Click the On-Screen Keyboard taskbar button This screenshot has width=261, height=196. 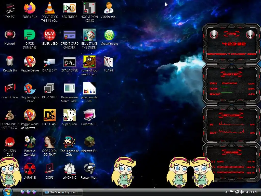pos(63,192)
